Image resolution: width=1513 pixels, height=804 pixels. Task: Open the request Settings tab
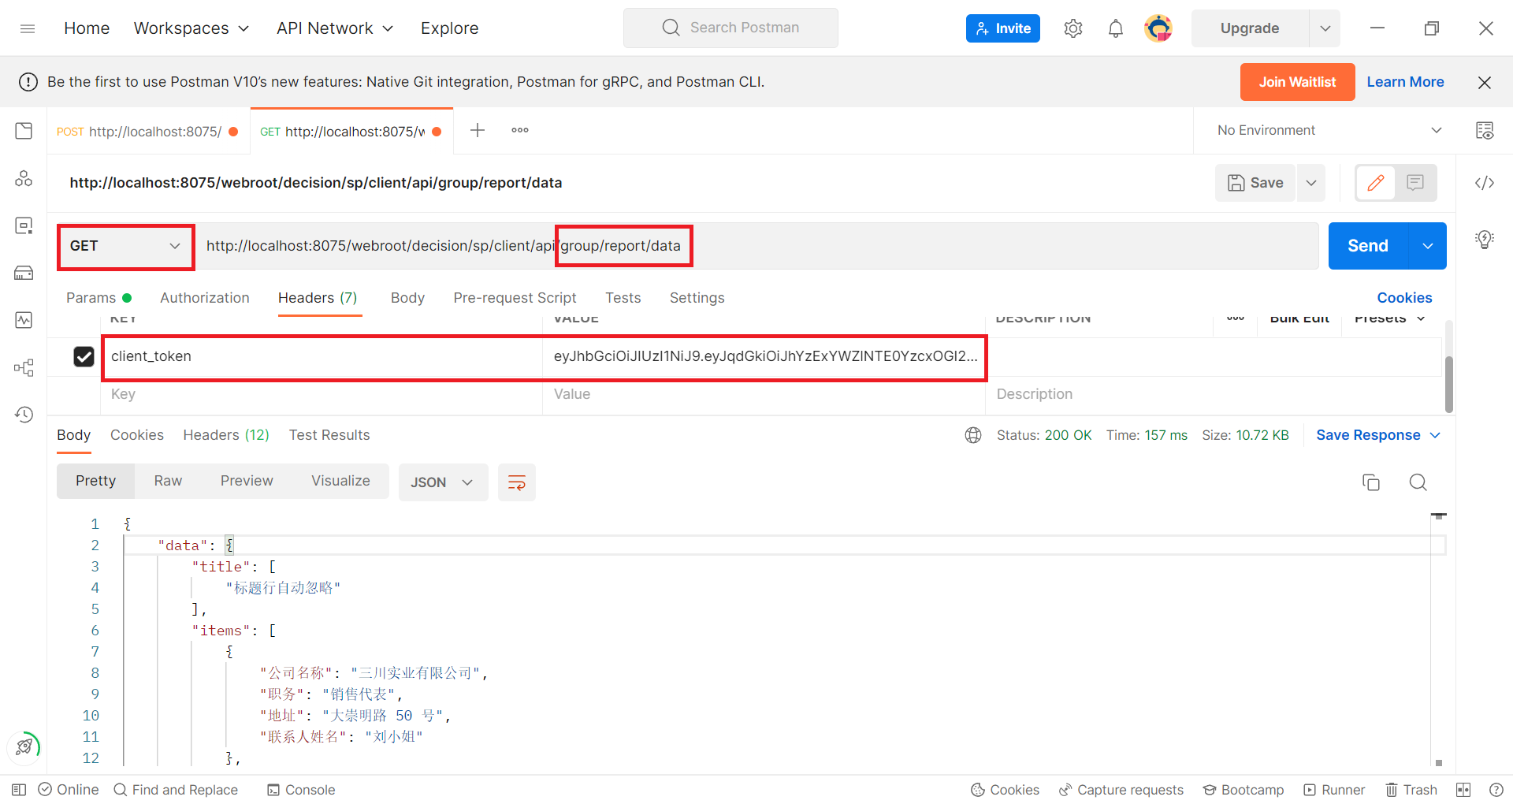pyautogui.click(x=697, y=298)
